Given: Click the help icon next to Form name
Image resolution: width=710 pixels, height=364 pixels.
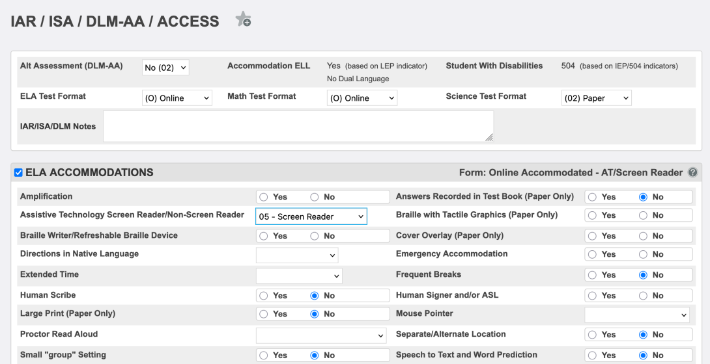Looking at the screenshot, I should (693, 173).
